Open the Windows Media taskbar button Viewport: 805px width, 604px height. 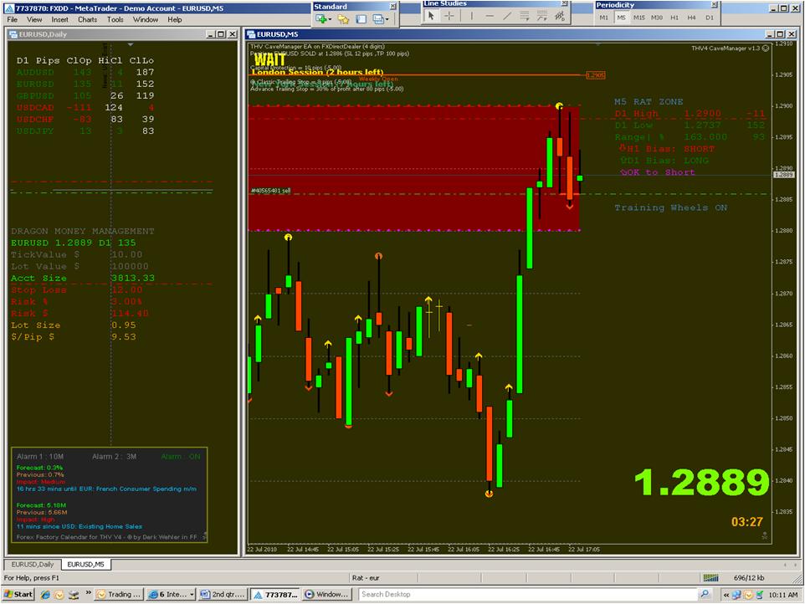(x=327, y=594)
